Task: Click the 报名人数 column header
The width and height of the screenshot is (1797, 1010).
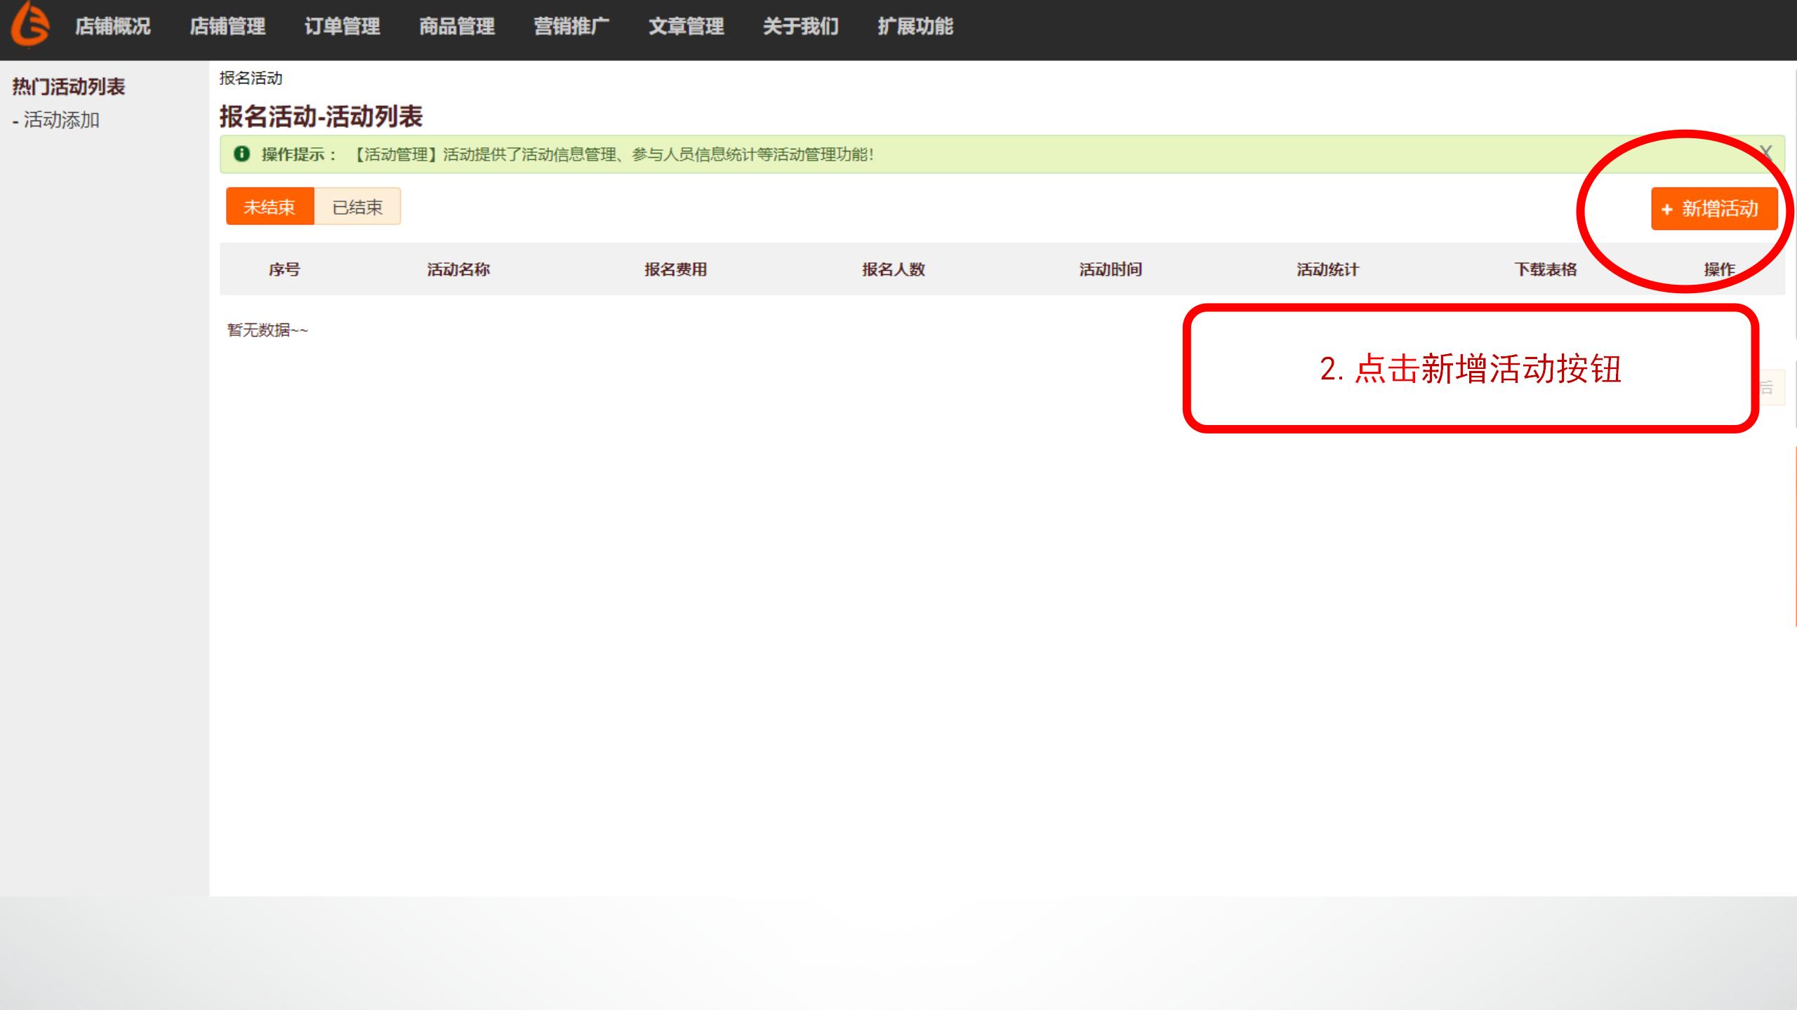Action: tap(894, 269)
